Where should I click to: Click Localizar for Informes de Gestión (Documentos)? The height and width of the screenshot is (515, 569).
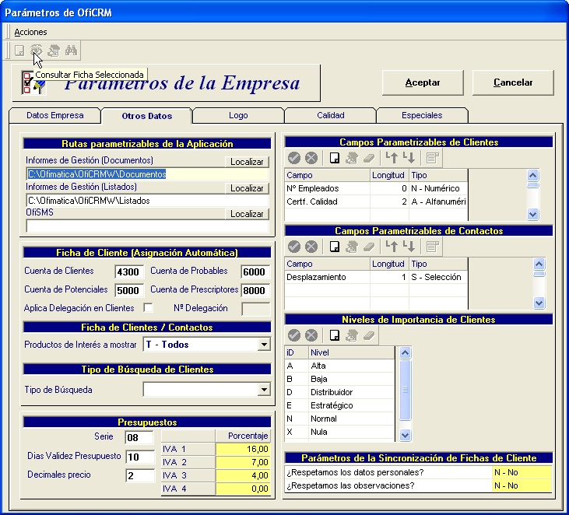[247, 162]
